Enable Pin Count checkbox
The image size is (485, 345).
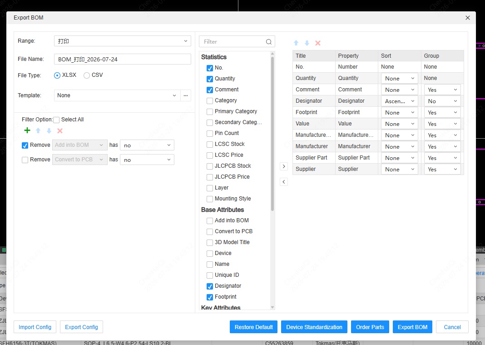pyautogui.click(x=210, y=134)
